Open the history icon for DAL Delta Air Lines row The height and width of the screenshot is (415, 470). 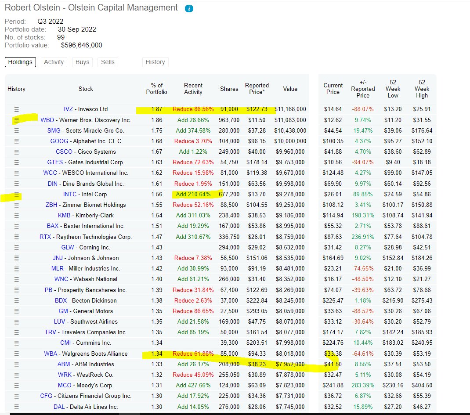click(x=16, y=407)
